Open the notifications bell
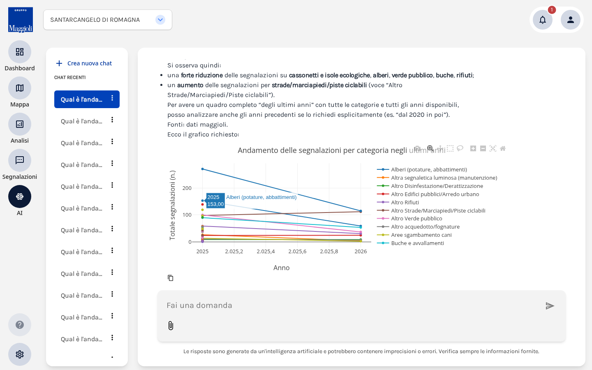592x370 pixels. click(x=543, y=20)
